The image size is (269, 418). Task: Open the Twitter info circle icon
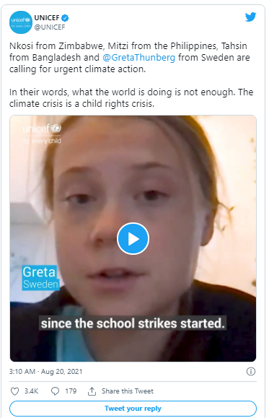(251, 371)
